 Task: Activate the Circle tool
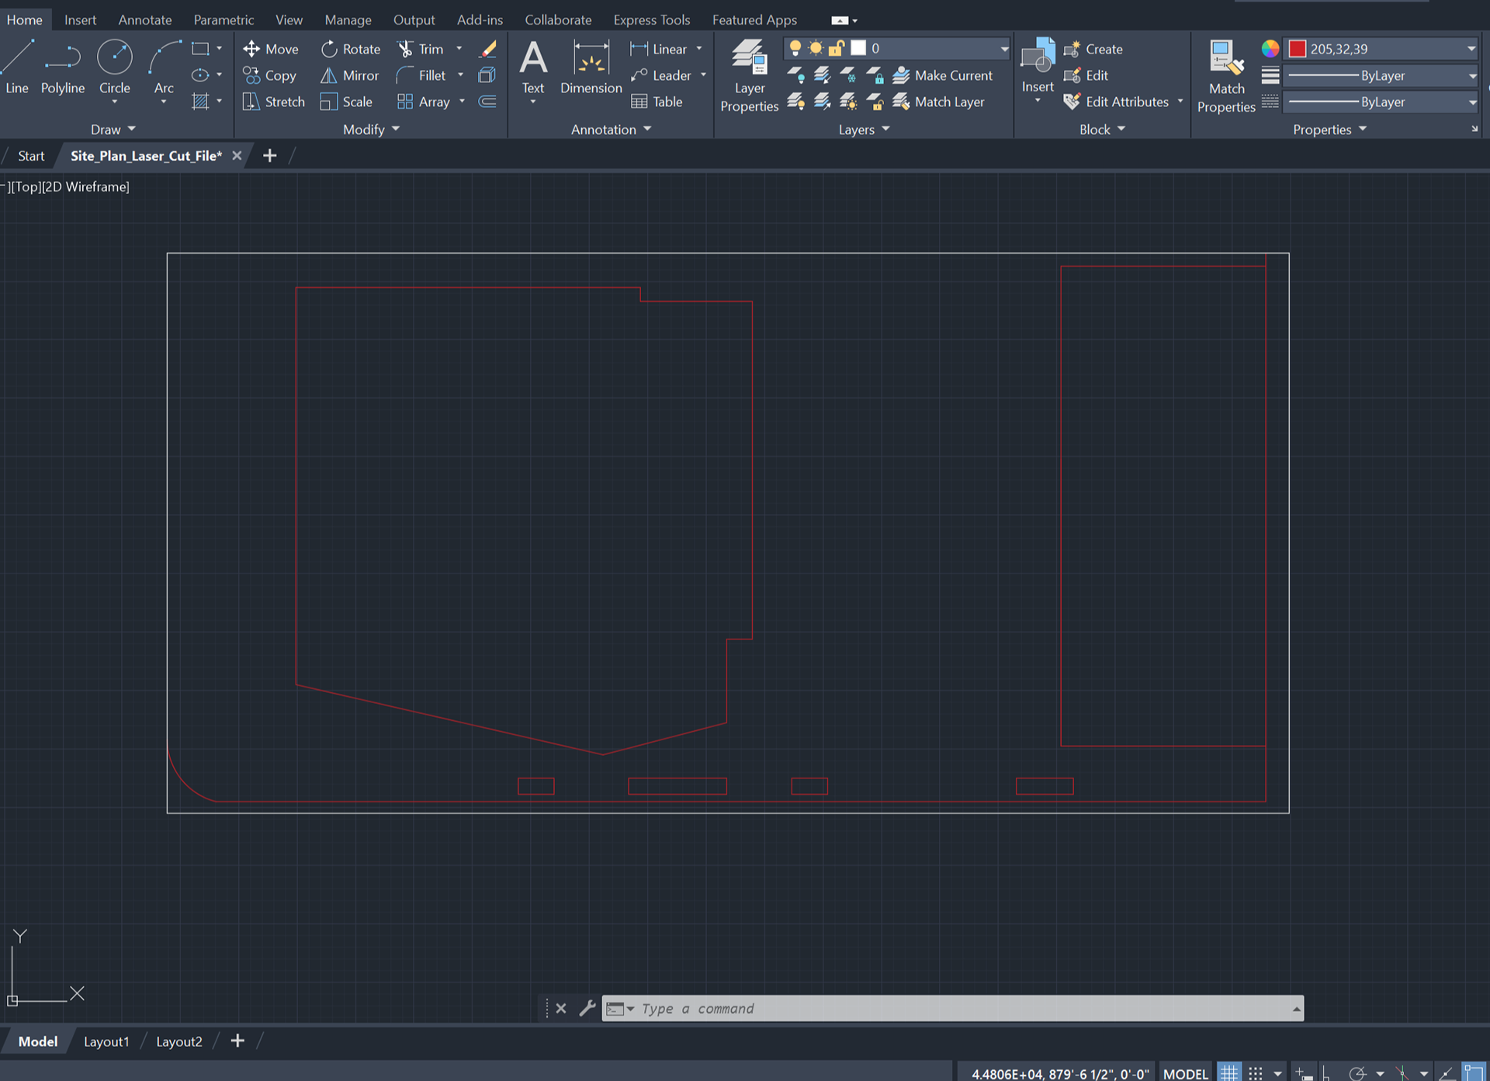pos(114,67)
